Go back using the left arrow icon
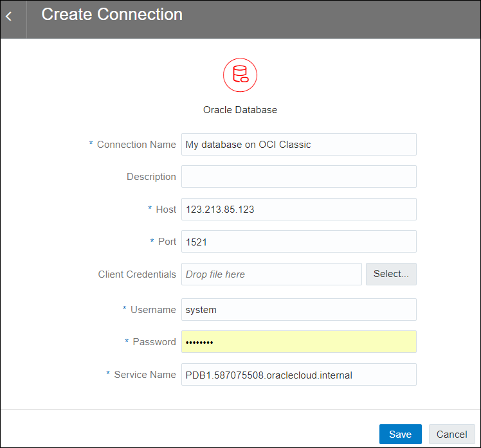Screen dimensions: 481x448 tap(9, 16)
